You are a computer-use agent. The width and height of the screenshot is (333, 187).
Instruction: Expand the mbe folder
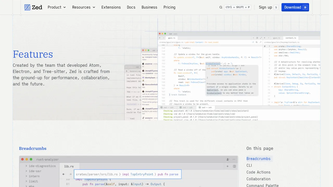tap(30, 186)
